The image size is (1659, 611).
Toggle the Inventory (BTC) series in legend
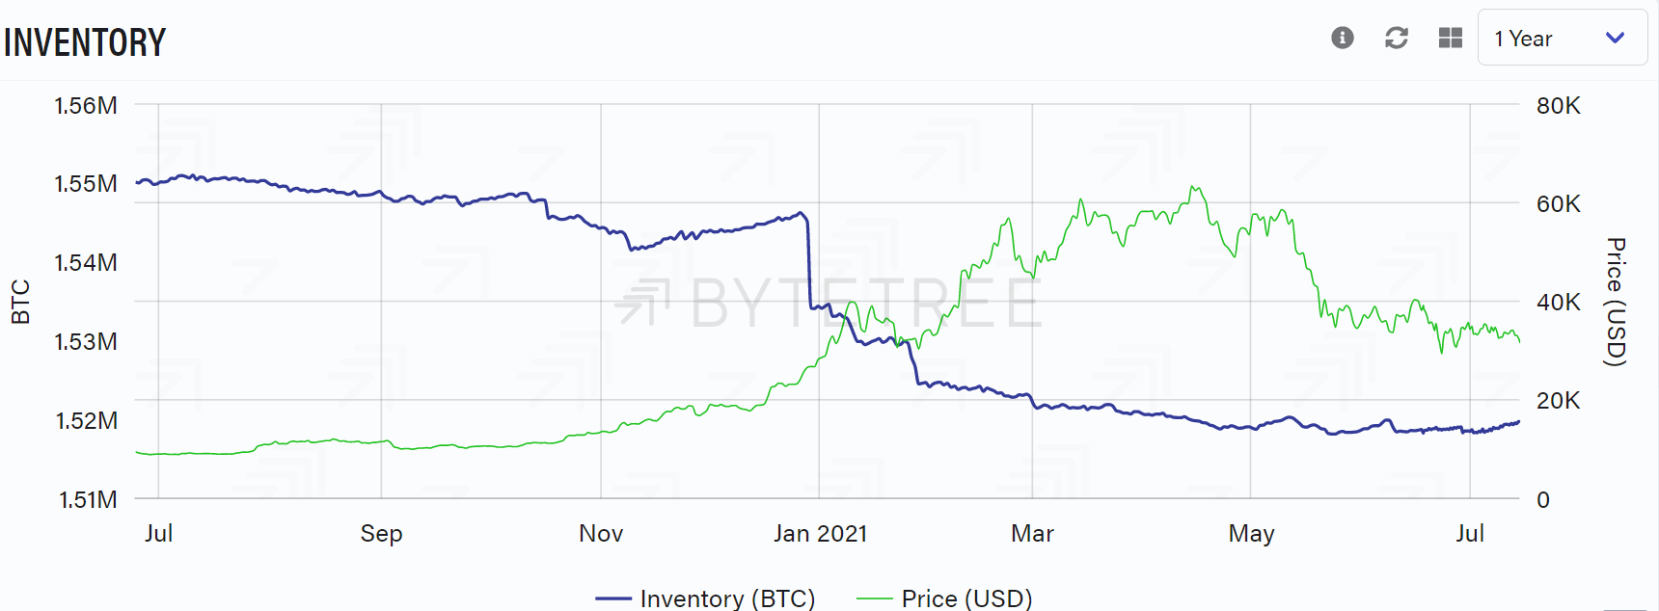click(x=705, y=598)
